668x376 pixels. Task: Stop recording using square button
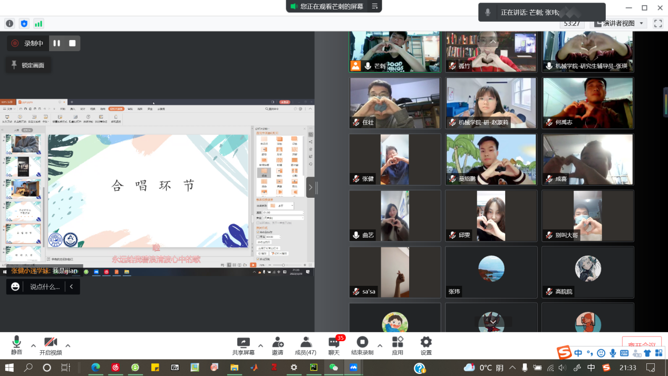[72, 43]
